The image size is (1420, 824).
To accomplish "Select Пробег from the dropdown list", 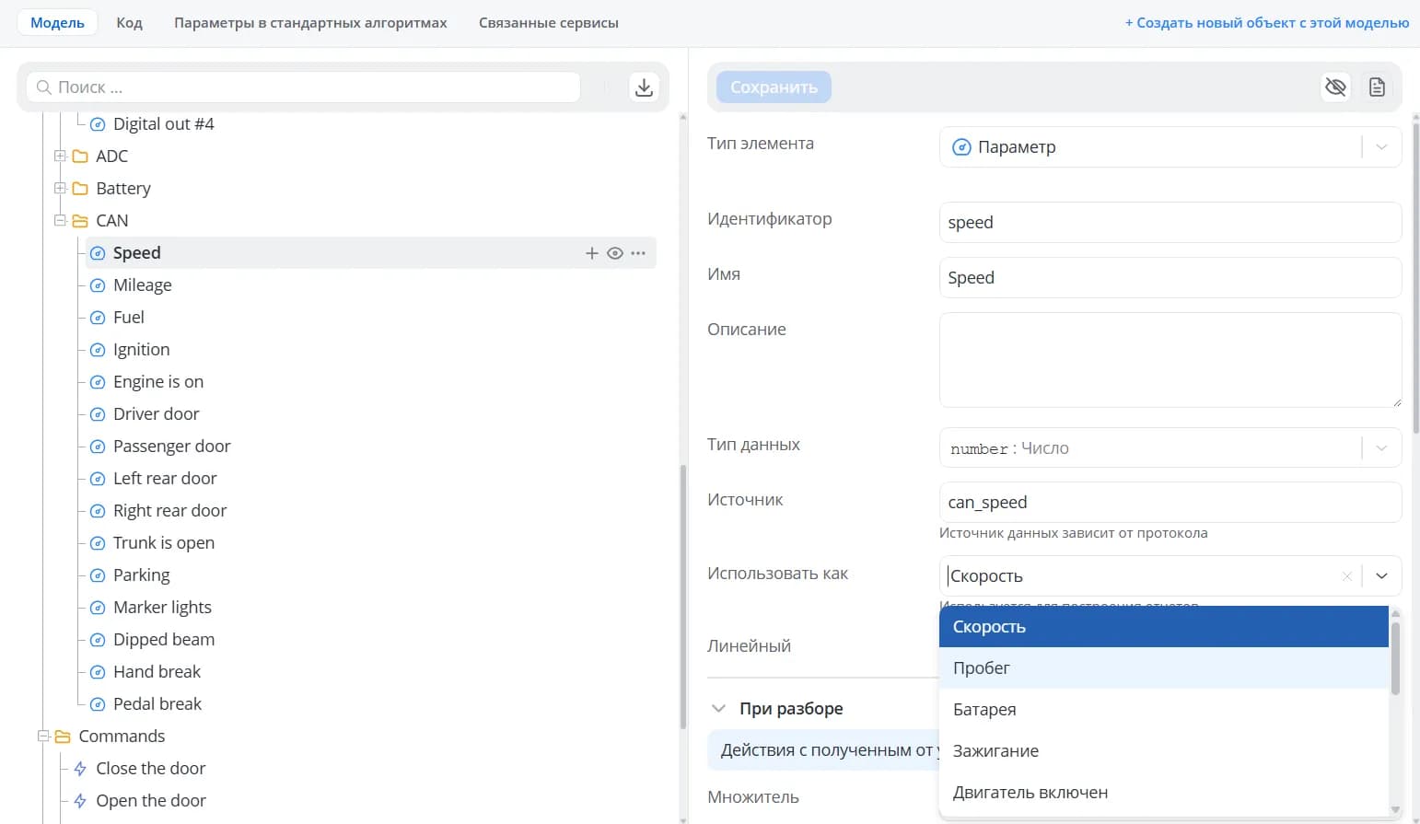I will click(x=1163, y=668).
